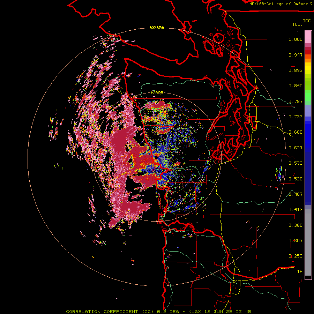Select the 0.787 color scale value

tap(296, 101)
